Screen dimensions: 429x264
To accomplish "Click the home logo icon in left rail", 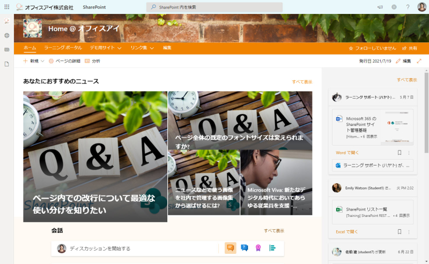I will pyautogui.click(x=7, y=21).
